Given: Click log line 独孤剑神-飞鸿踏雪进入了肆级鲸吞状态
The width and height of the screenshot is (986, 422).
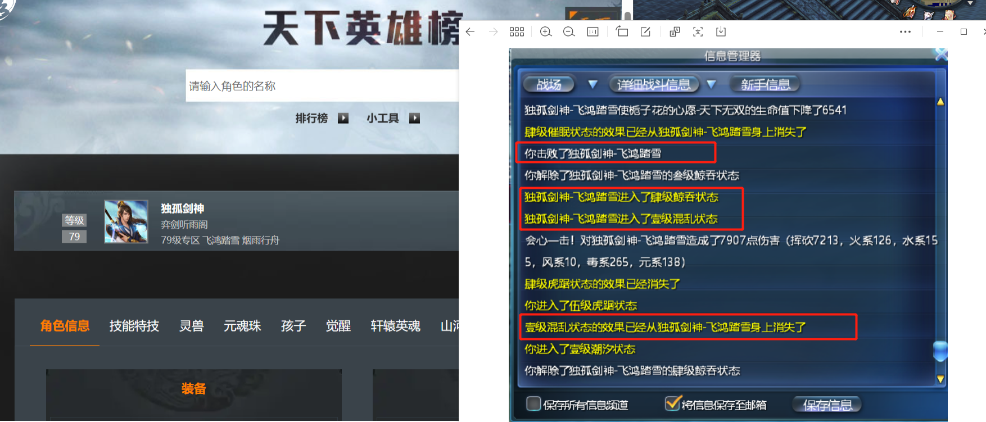Looking at the screenshot, I should [621, 197].
